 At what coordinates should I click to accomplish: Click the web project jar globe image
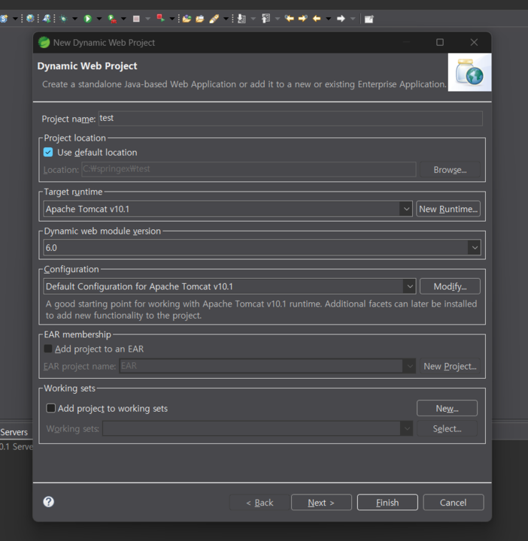(469, 72)
